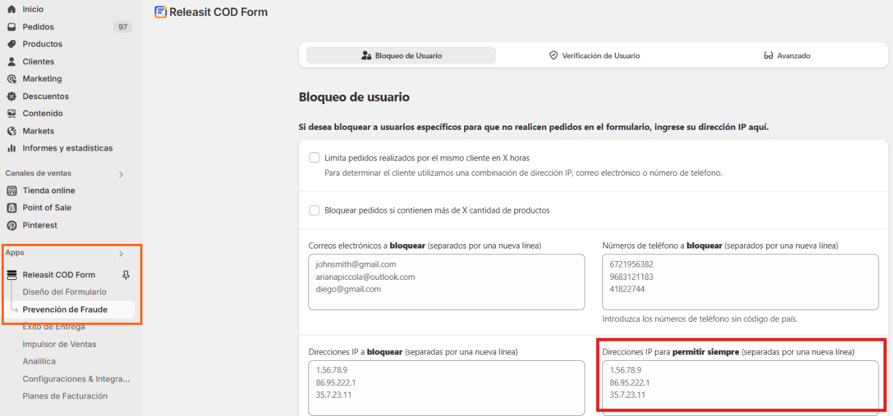The width and height of the screenshot is (893, 416).
Task: Switch to the Verificación de Usuario tab
Action: click(x=594, y=56)
